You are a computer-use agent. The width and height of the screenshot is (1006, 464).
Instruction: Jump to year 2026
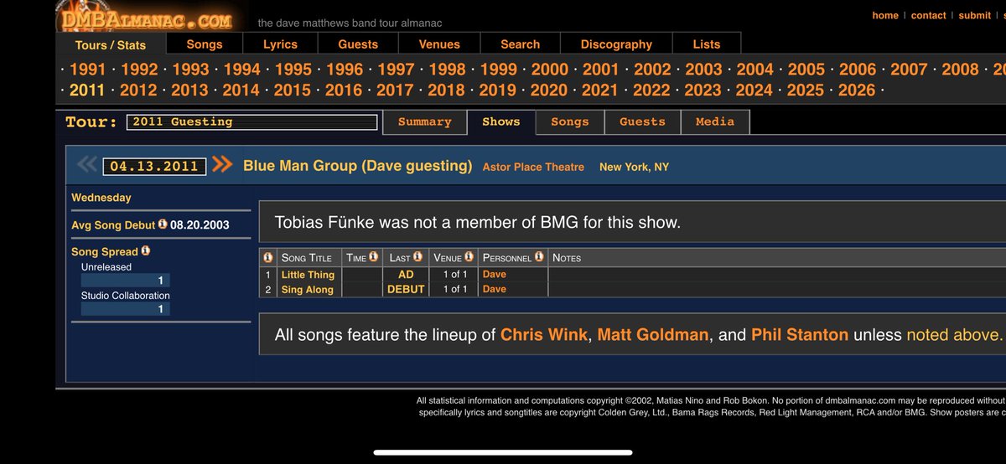[x=857, y=90]
